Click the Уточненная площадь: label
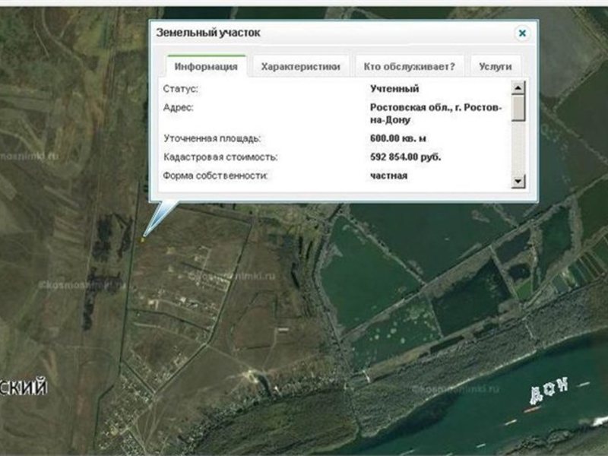Image resolution: width=608 pixels, height=456 pixels. (x=212, y=138)
